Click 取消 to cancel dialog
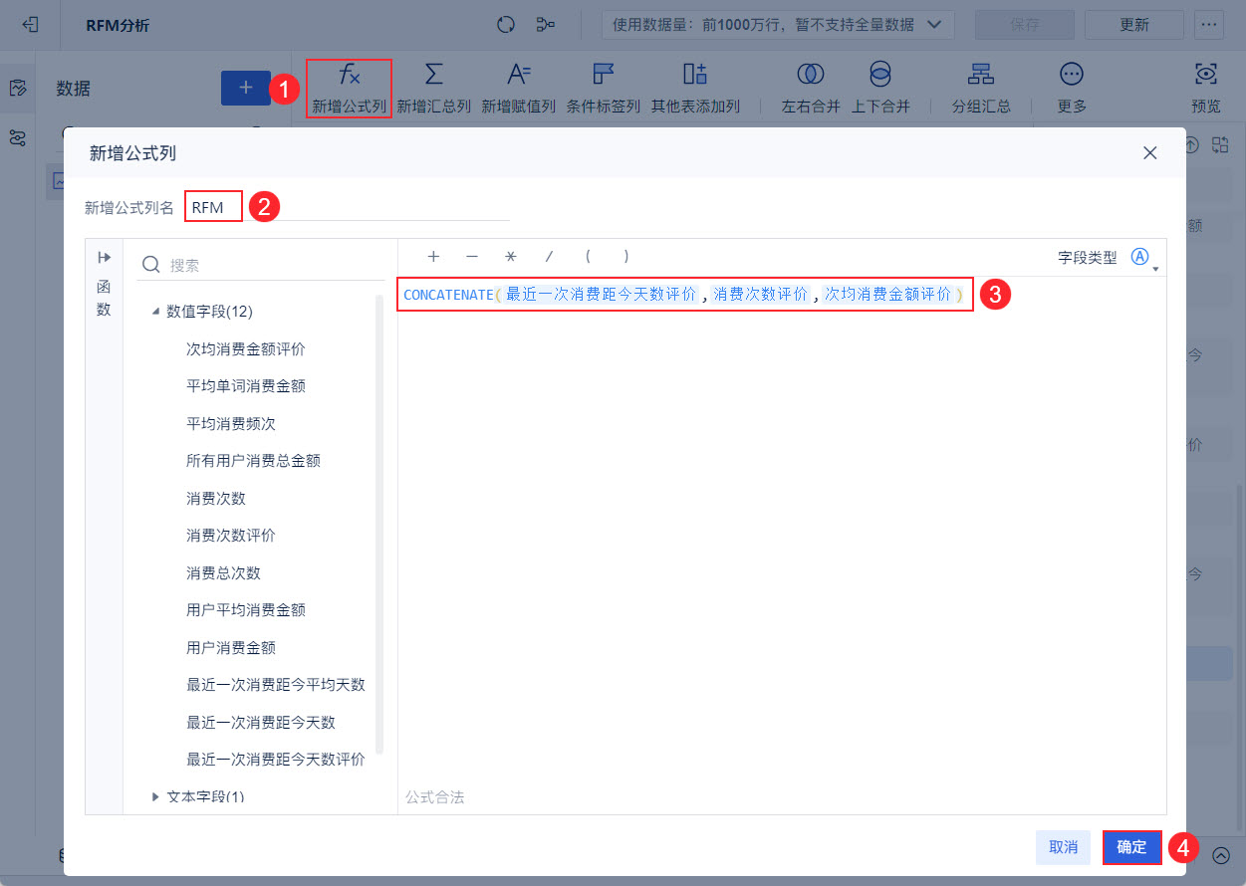Viewport: 1246px width, 886px height. (x=1064, y=847)
